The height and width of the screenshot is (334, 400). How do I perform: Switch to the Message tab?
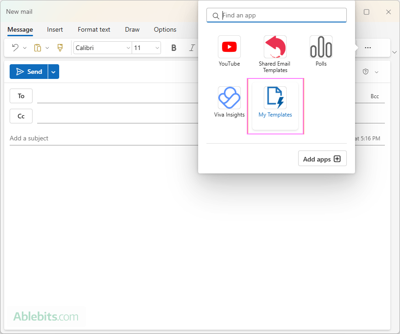point(20,30)
